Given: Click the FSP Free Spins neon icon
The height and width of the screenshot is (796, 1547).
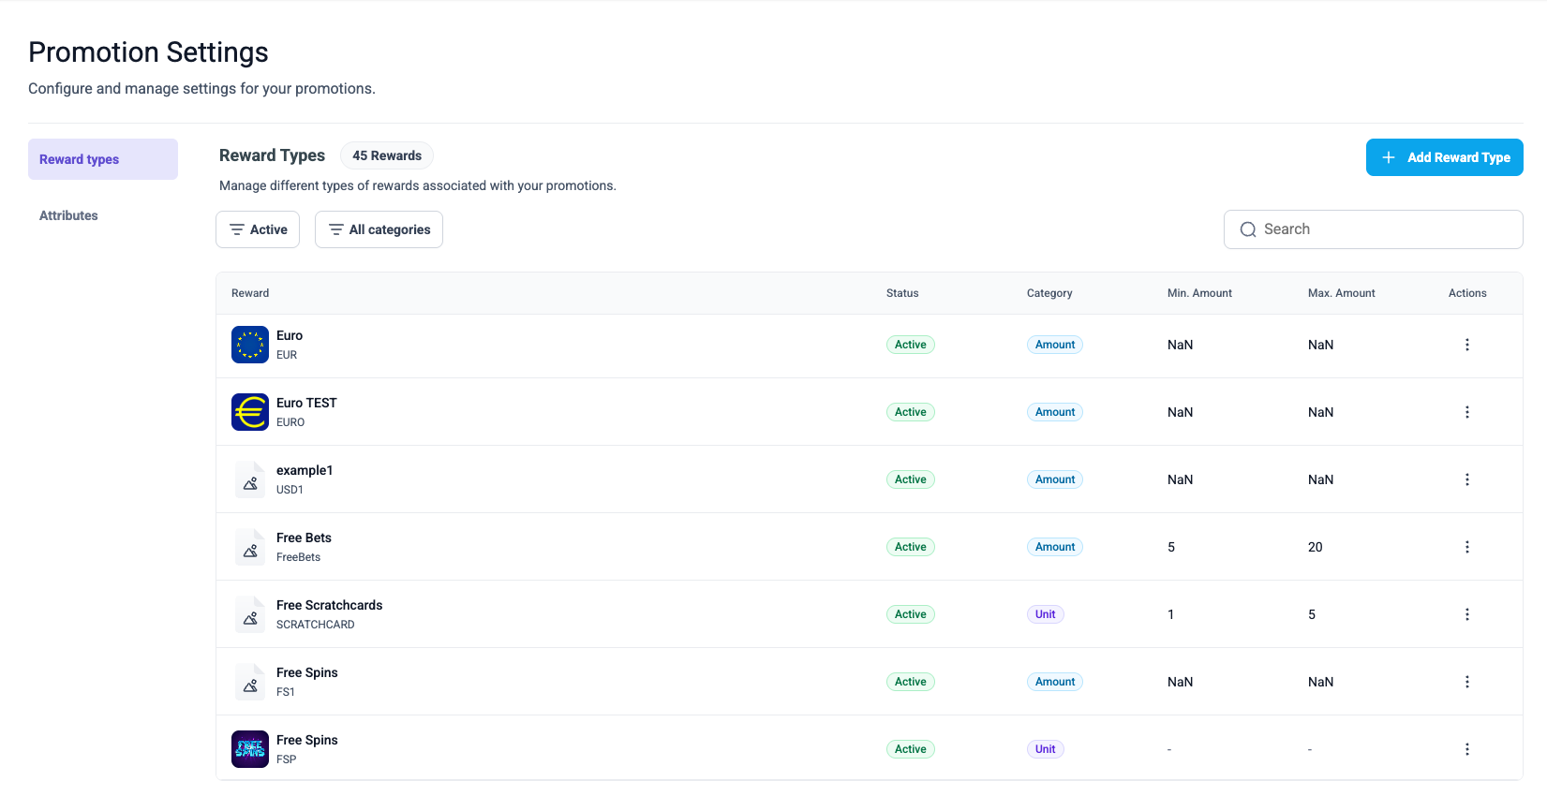Looking at the screenshot, I should pyautogui.click(x=250, y=749).
